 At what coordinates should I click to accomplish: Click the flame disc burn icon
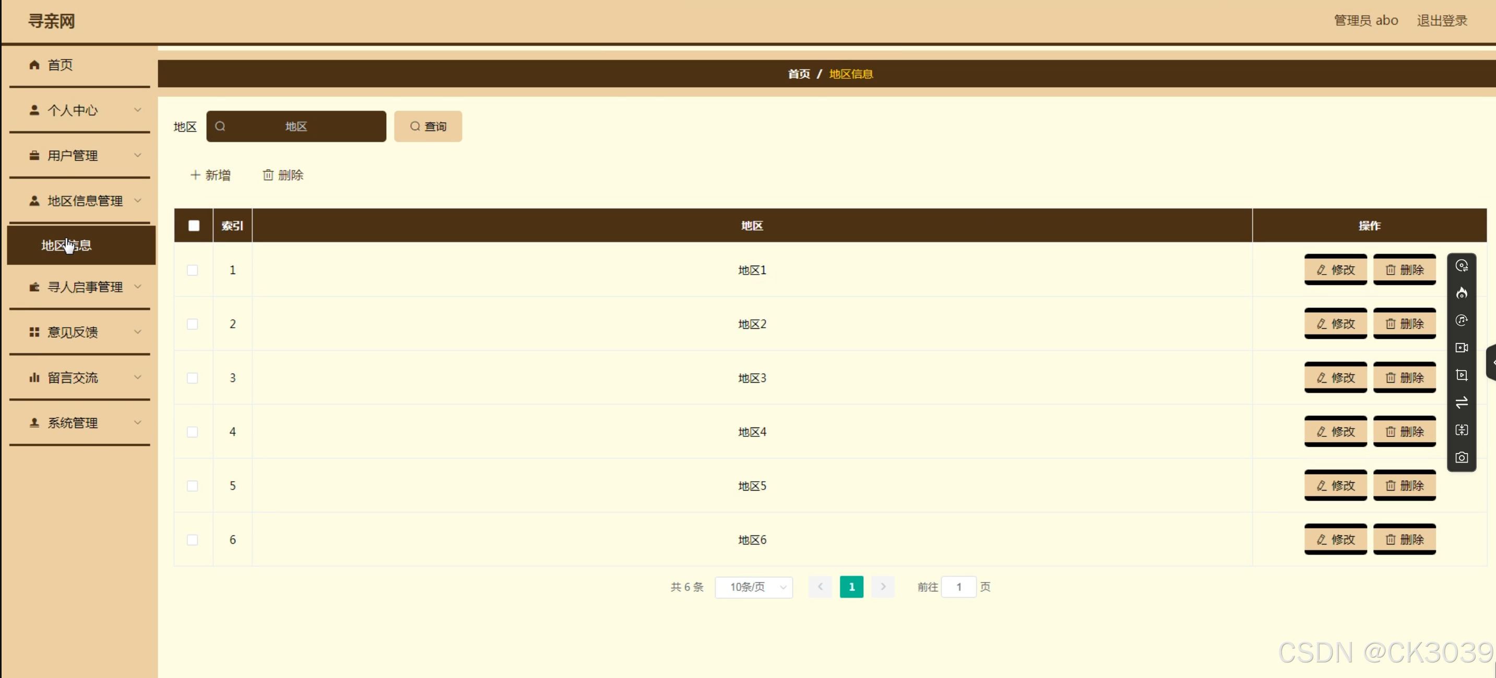click(x=1461, y=293)
